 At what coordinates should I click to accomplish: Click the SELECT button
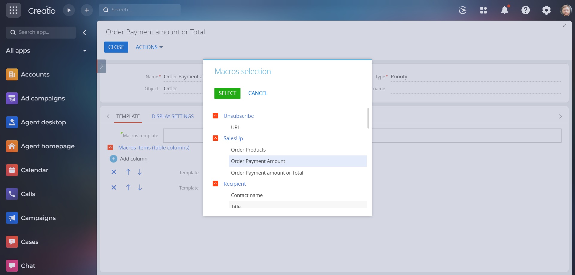pyautogui.click(x=227, y=93)
